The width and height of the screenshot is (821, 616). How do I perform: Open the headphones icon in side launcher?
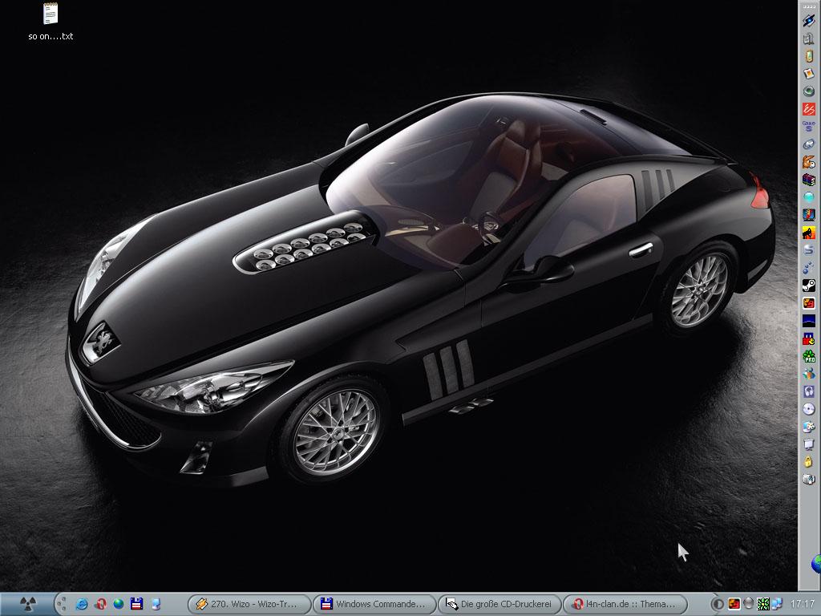[x=809, y=391]
